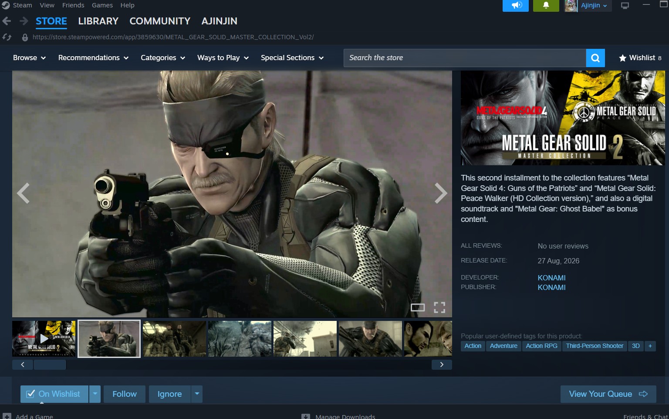
Task: Open the notifications bell
Action: tap(546, 6)
